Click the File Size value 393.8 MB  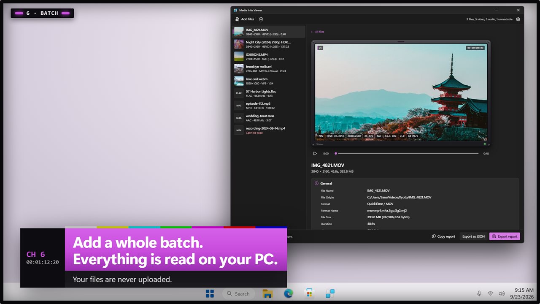(x=388, y=217)
